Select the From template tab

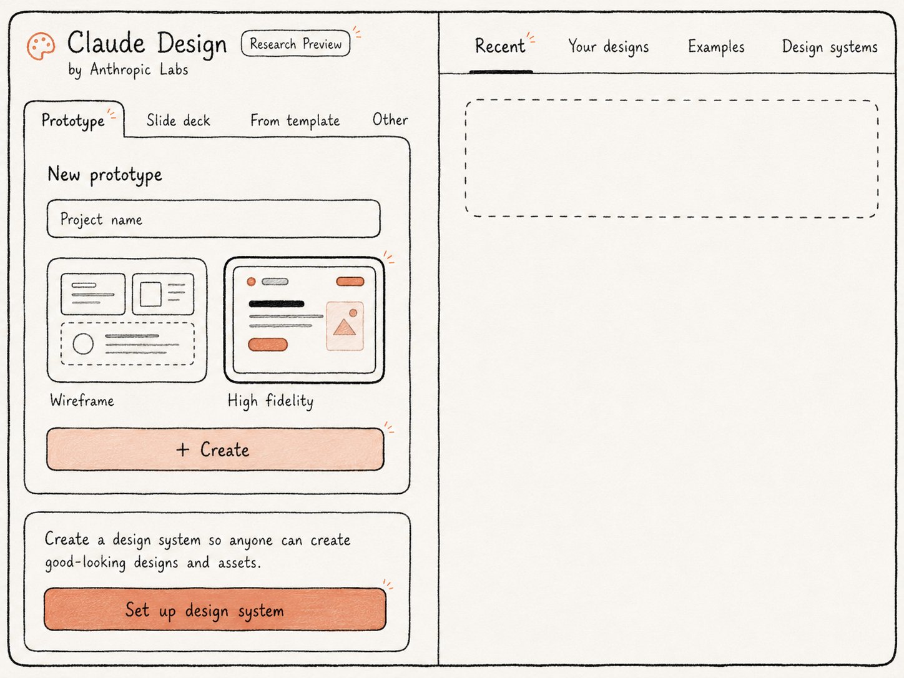pos(295,120)
